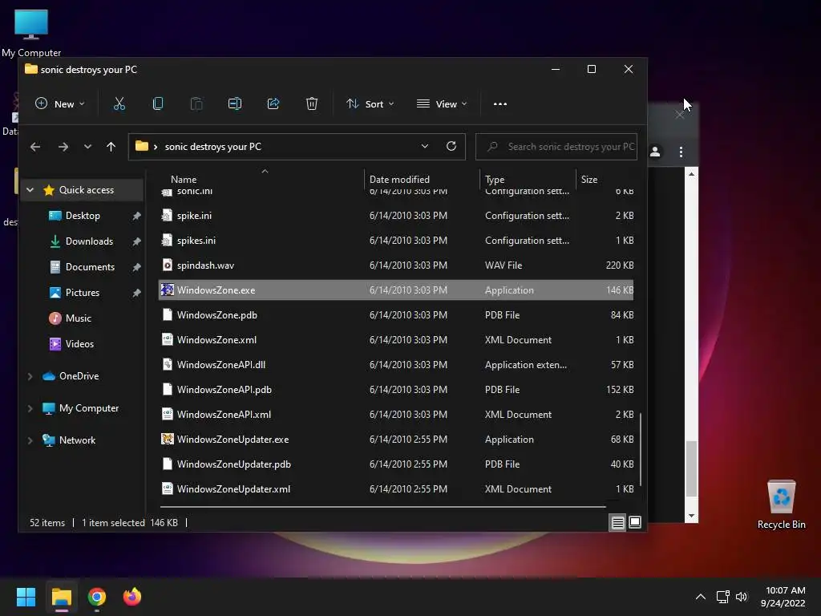Select the file WindowsZone.xml
821x616 pixels.
396,340
